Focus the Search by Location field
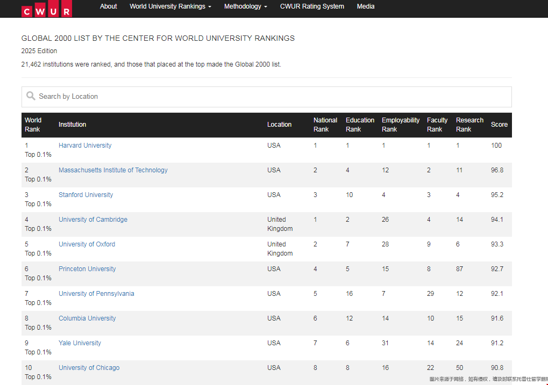The width and height of the screenshot is (548, 385). pos(269,97)
